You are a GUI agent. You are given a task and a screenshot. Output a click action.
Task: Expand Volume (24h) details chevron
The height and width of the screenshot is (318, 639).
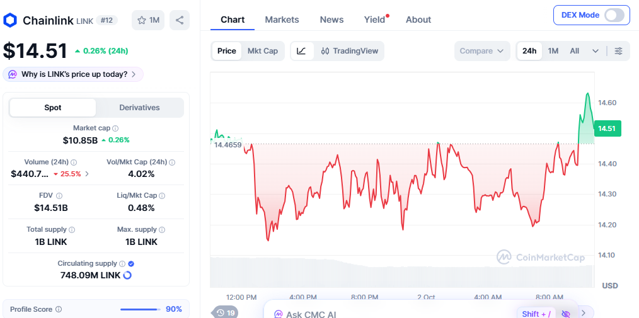pyautogui.click(x=87, y=174)
